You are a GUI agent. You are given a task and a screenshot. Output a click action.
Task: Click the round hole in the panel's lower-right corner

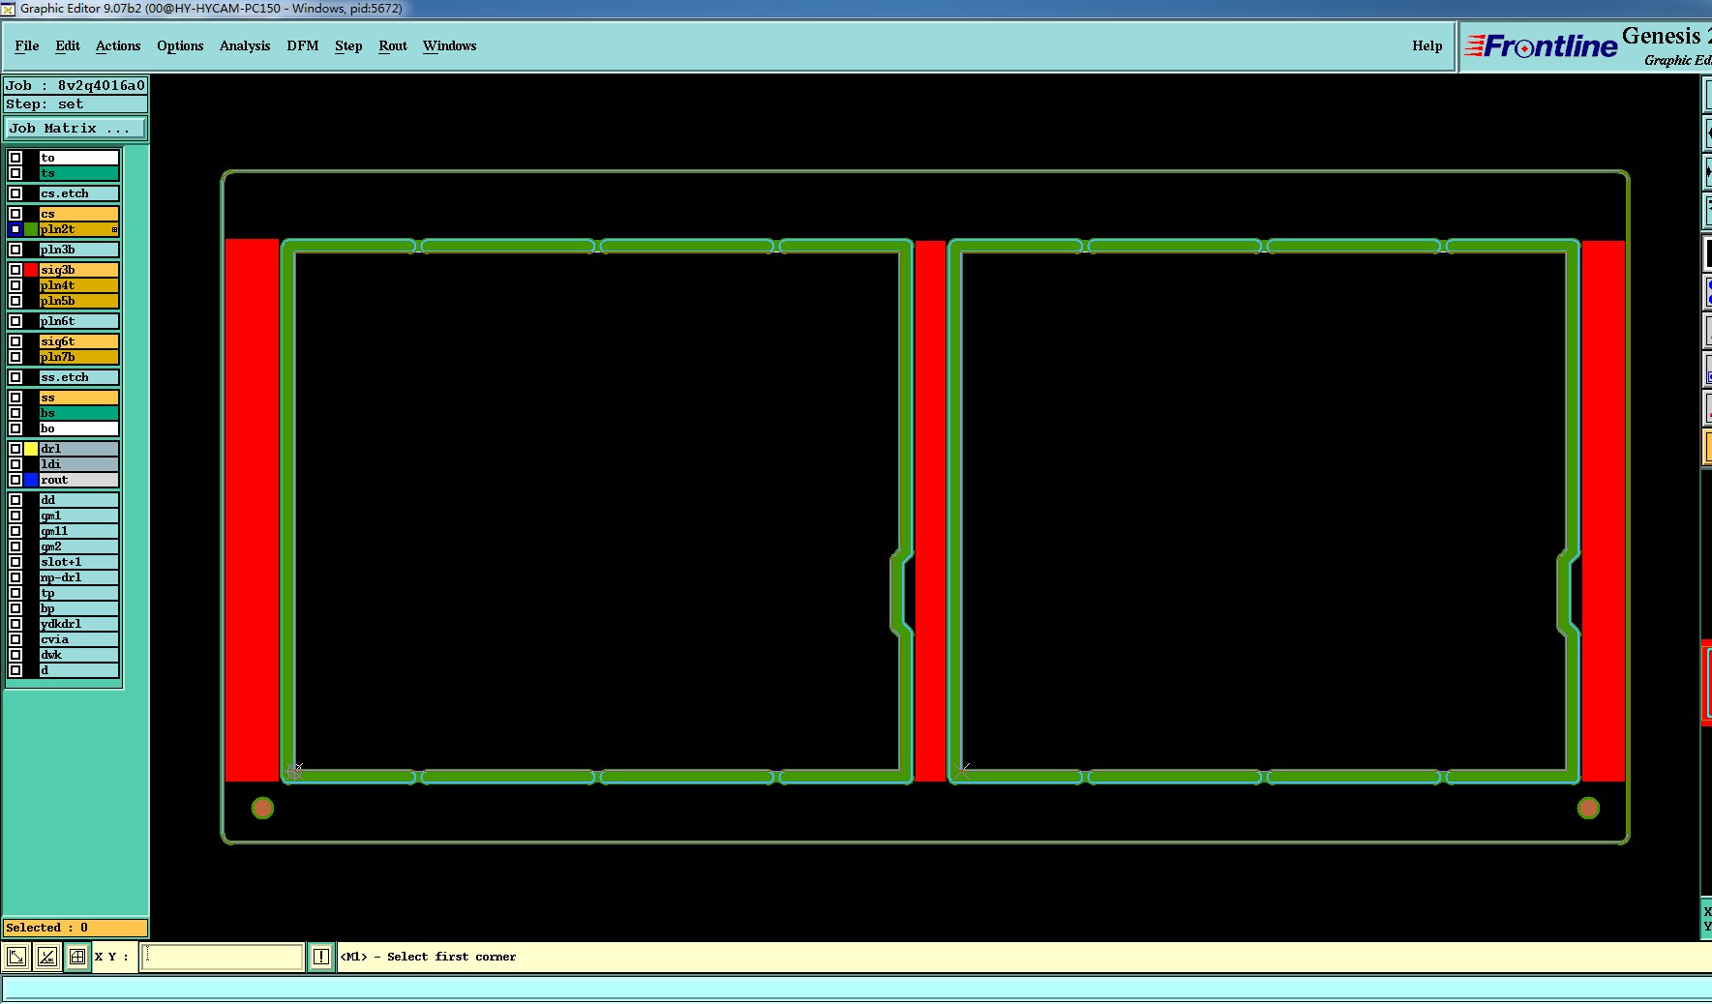point(1588,808)
